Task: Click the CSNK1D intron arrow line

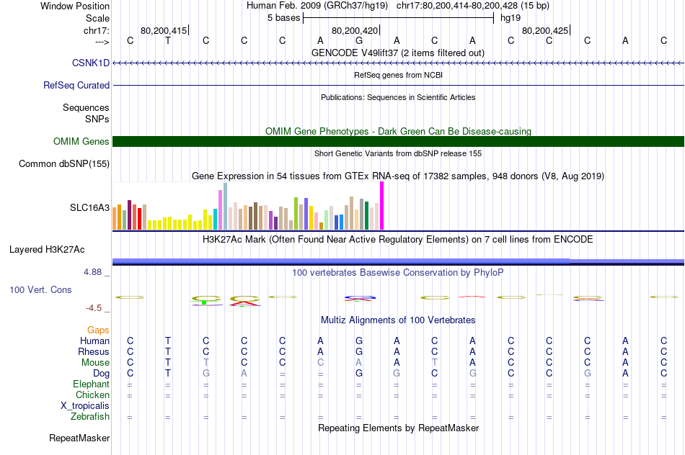Action: tap(398, 63)
